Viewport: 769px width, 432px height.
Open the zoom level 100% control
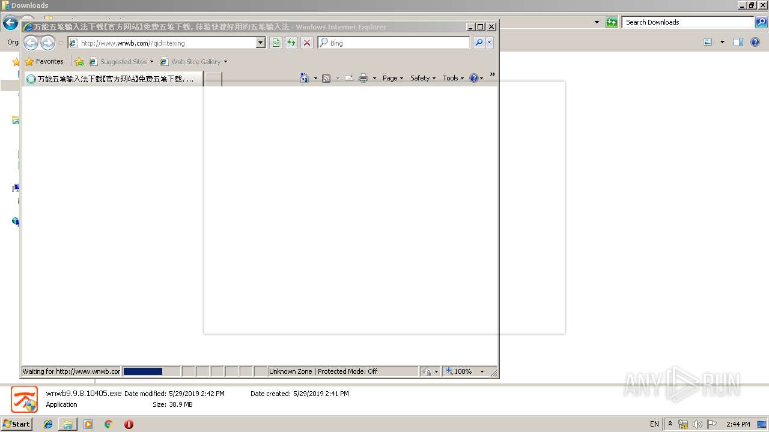(x=460, y=371)
